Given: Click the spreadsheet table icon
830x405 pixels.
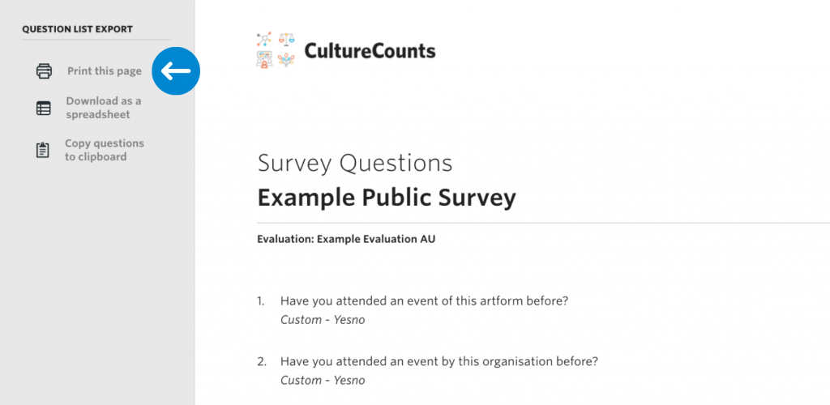Looking at the screenshot, I should [x=44, y=108].
